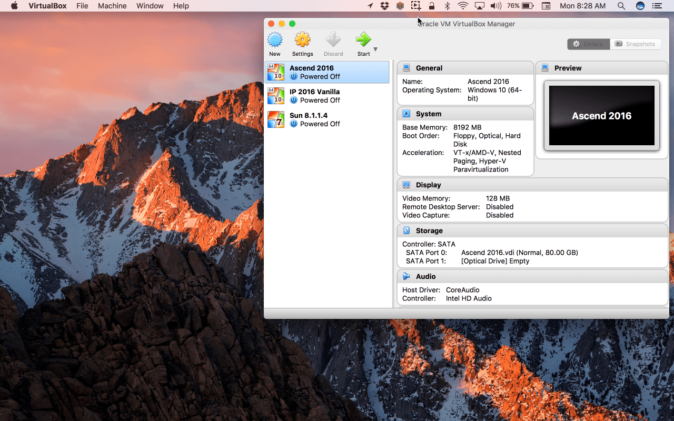The image size is (674, 421).
Task: Click the screen capture selection menu bar icon
Action: pos(416,6)
